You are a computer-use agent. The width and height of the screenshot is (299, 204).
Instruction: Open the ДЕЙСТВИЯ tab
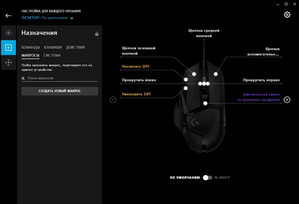[75, 47]
